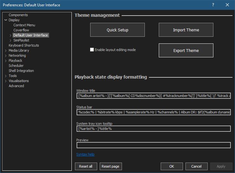Expand the Playback tree node
Screen dimensions: 235x173
point(6,61)
